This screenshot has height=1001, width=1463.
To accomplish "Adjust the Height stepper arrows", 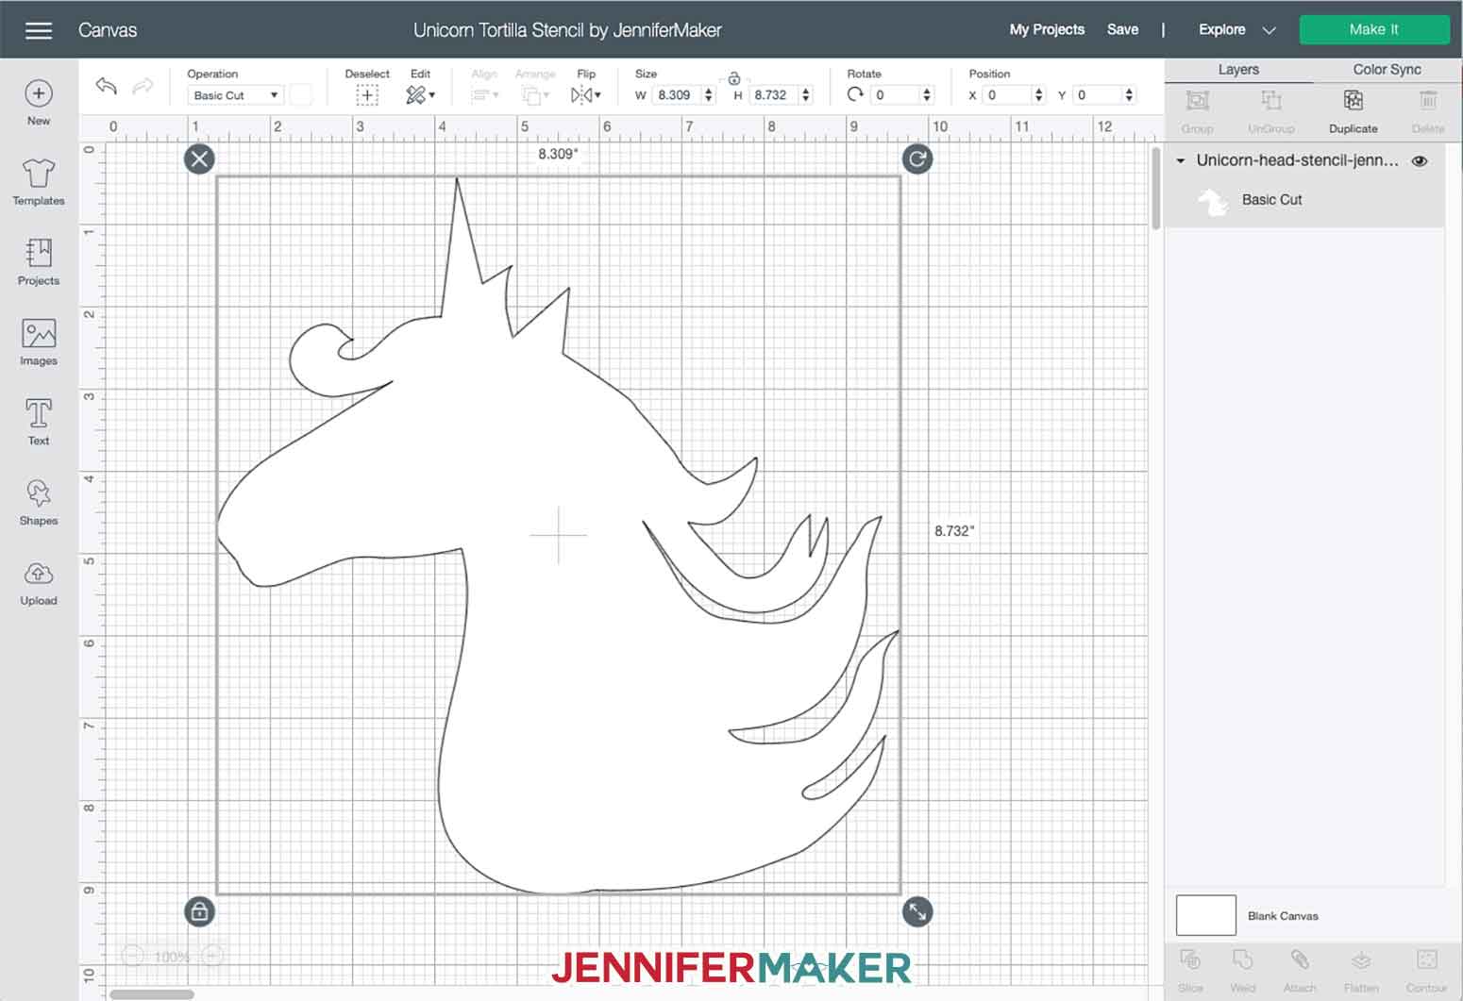I will [x=805, y=95].
